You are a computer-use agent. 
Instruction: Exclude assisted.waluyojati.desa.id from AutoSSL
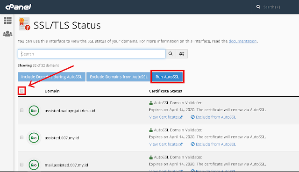[x=214, y=117]
